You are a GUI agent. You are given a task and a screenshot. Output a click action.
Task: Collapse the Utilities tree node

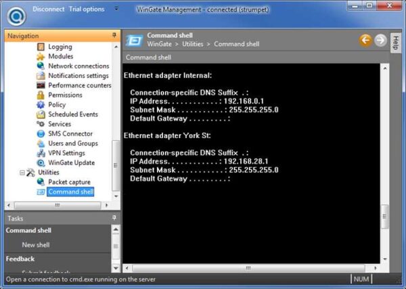pos(22,173)
